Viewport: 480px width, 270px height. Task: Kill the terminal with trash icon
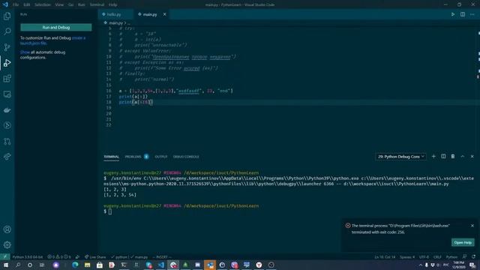[x=453, y=157]
